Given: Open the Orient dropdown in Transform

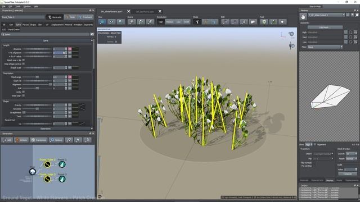Looking at the screenshot, I should 323,154.
